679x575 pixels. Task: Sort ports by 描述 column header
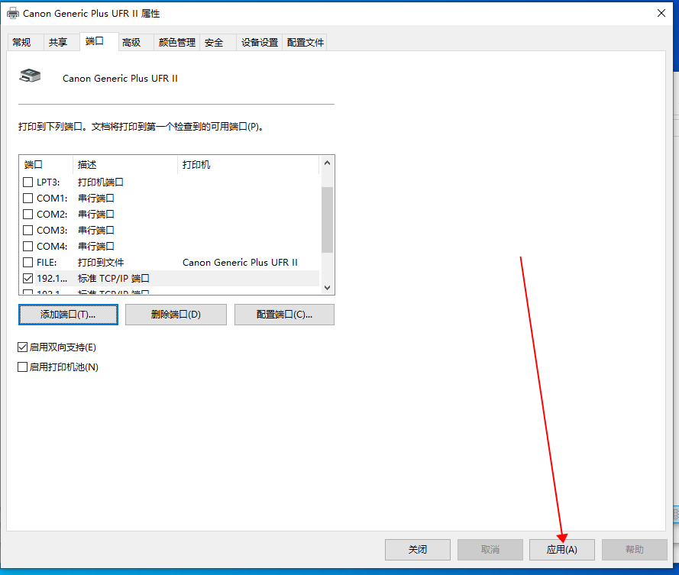click(124, 165)
